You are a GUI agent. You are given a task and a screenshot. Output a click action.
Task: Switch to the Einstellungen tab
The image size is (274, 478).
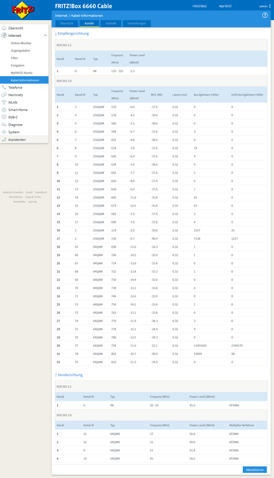(x=137, y=23)
